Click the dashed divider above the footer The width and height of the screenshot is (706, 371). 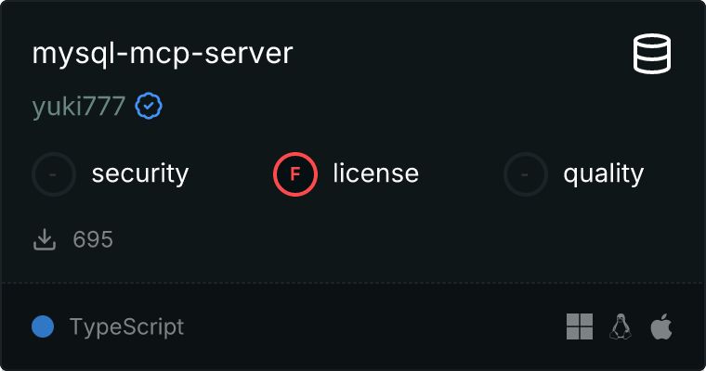point(353,282)
